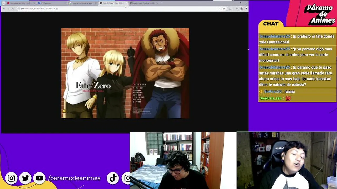The width and height of the screenshot is (337, 189).
Task: Click the left webcam feed with bookshelves
Action: point(183,160)
